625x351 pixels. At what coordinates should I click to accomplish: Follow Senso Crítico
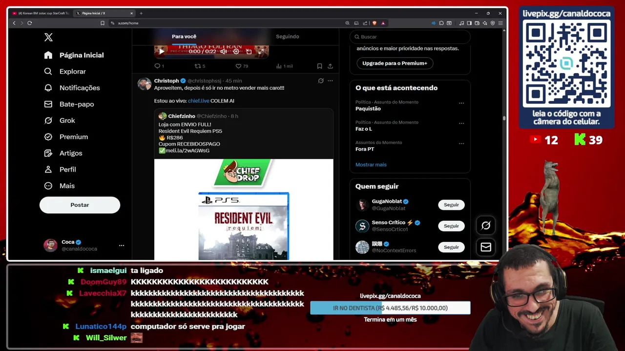[x=451, y=226]
